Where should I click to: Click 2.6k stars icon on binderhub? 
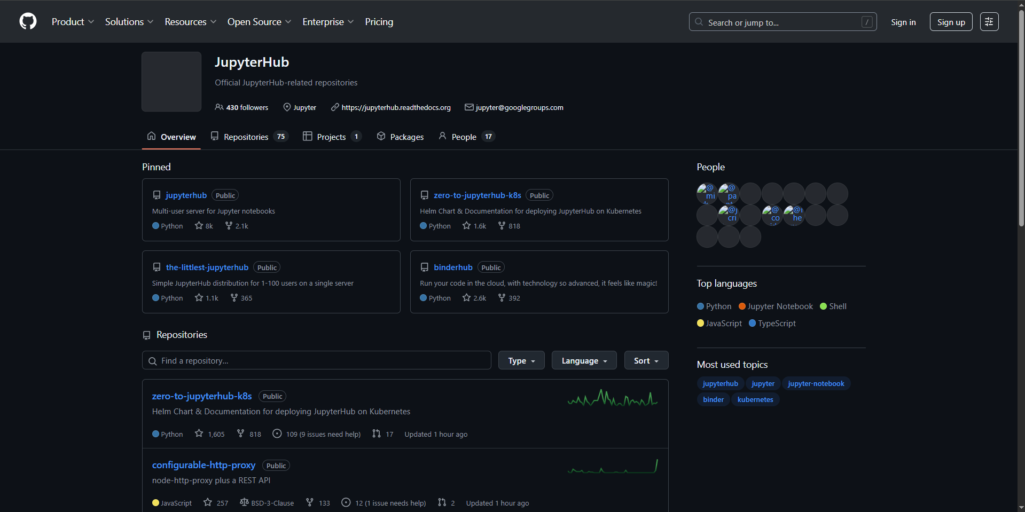click(466, 297)
